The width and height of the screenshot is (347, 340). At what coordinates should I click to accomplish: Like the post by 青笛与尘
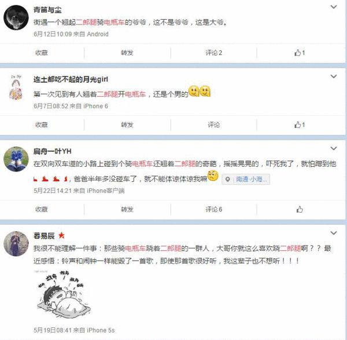[x=300, y=53]
